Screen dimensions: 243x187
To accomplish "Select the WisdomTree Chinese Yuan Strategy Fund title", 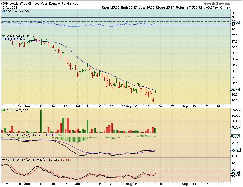I will tap(43, 3).
